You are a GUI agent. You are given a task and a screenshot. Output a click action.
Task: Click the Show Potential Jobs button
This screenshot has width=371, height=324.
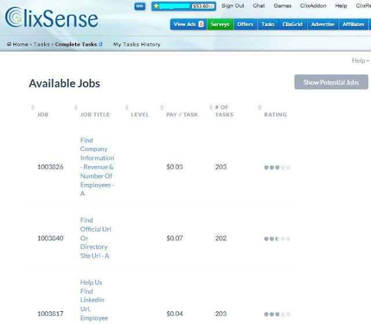pyautogui.click(x=331, y=82)
